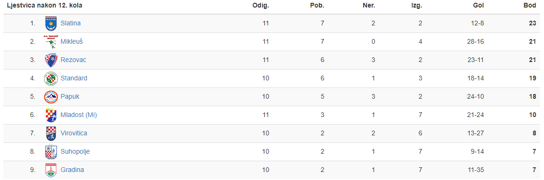Open the Gradina team link
The height and width of the screenshot is (180, 544).
point(72,170)
